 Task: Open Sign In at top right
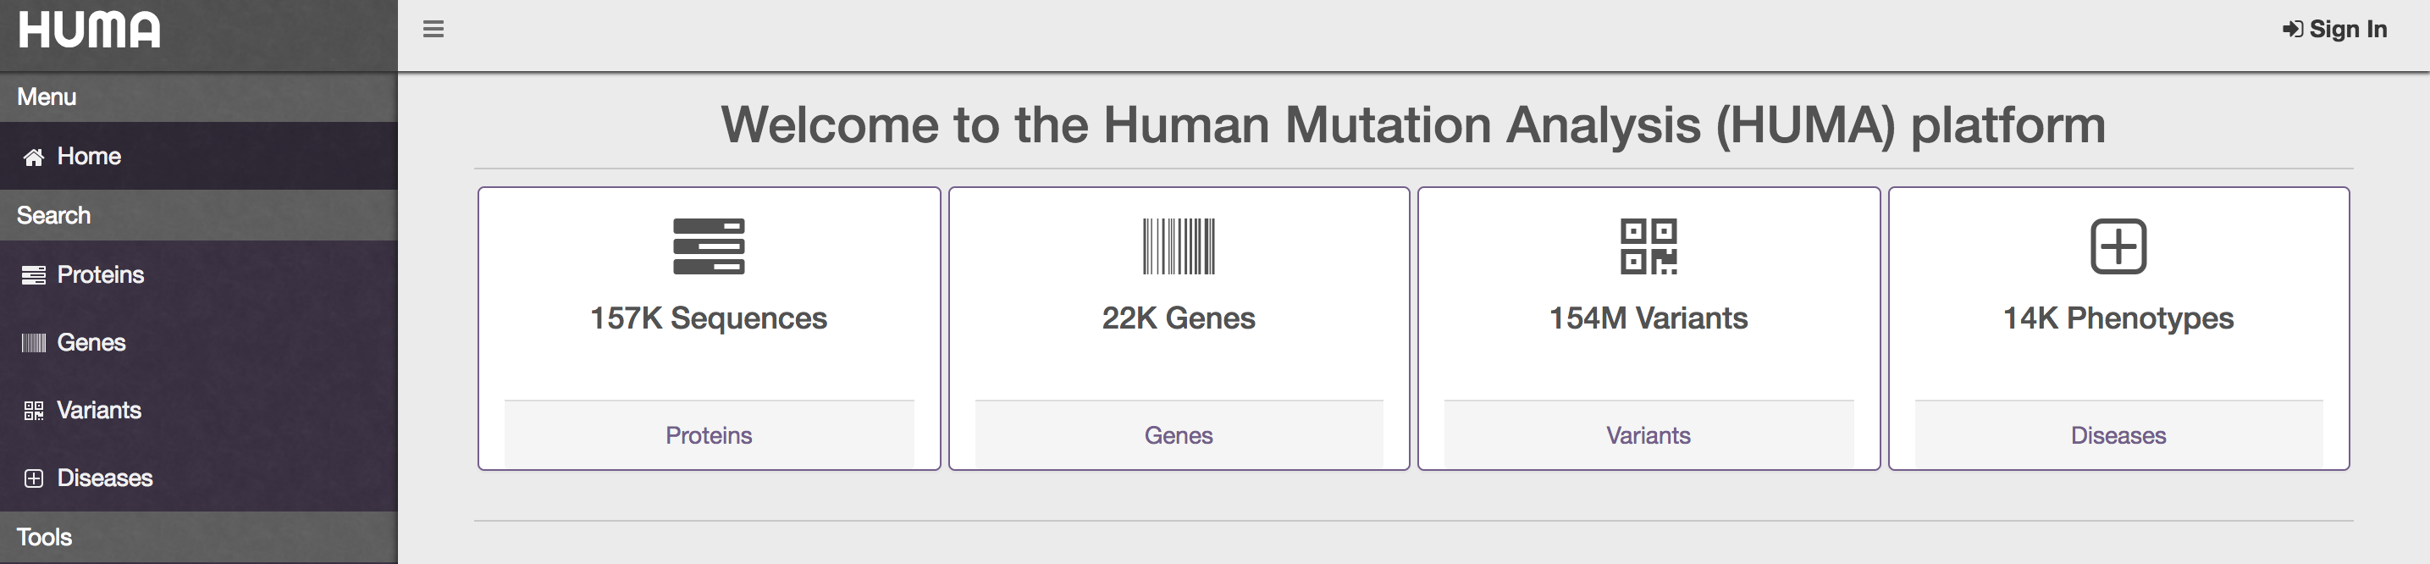[2333, 30]
